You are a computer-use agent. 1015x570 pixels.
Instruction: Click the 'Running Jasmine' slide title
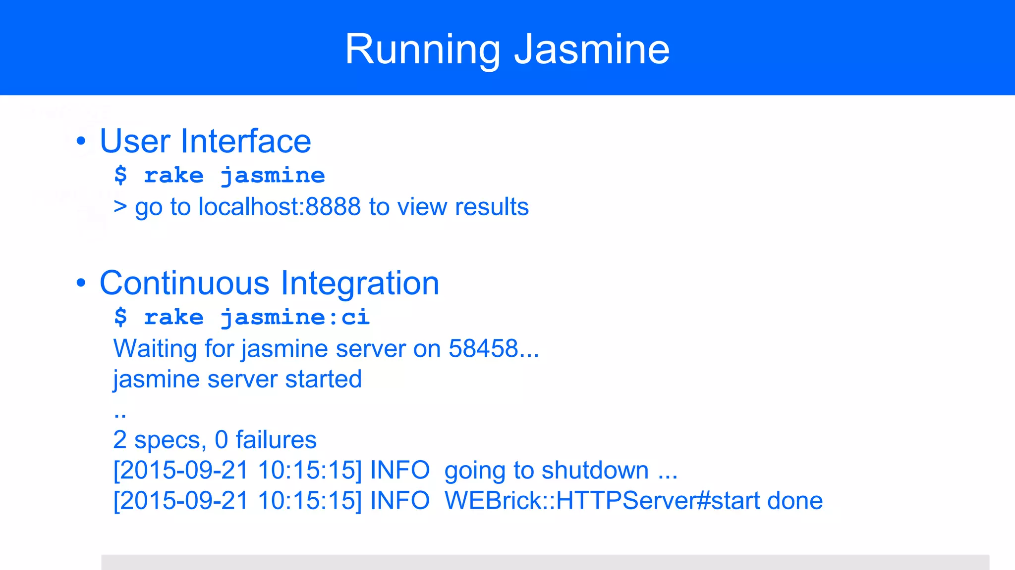tap(507, 48)
